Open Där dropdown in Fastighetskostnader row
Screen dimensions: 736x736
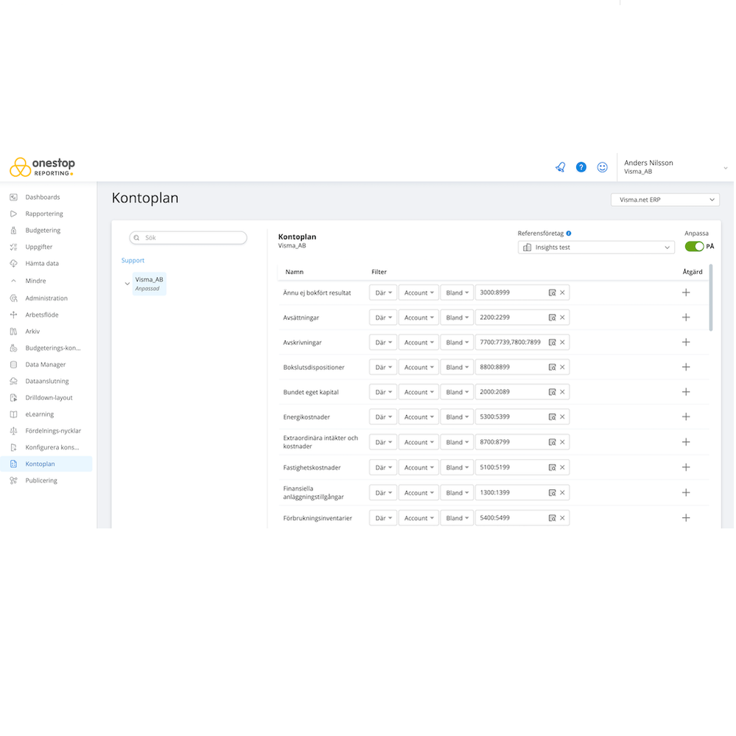(x=383, y=467)
